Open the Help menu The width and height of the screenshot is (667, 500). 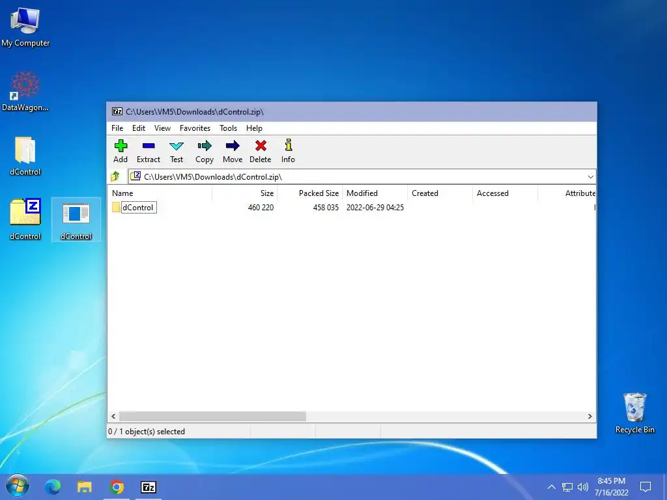[x=255, y=128]
